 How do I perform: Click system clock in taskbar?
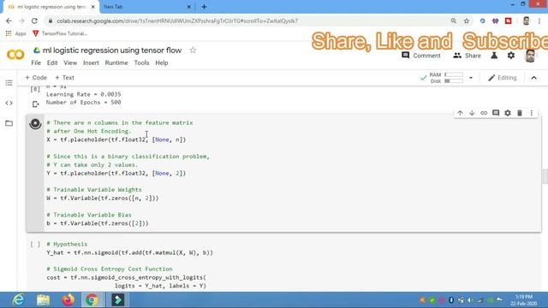pos(523,300)
